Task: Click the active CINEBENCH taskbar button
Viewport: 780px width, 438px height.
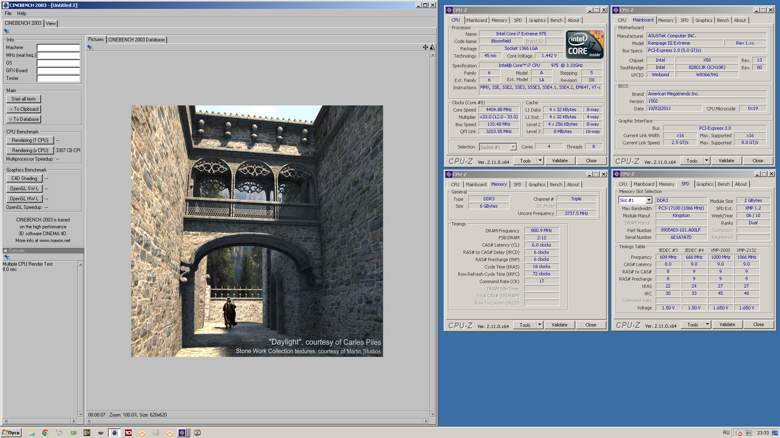Action: [115, 433]
